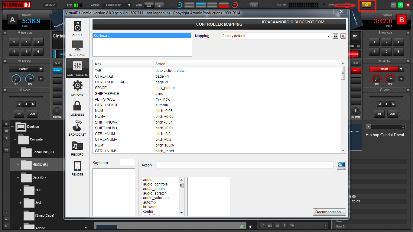Open the Options gear section
Screen dimensions: 413x232
(x=77, y=88)
